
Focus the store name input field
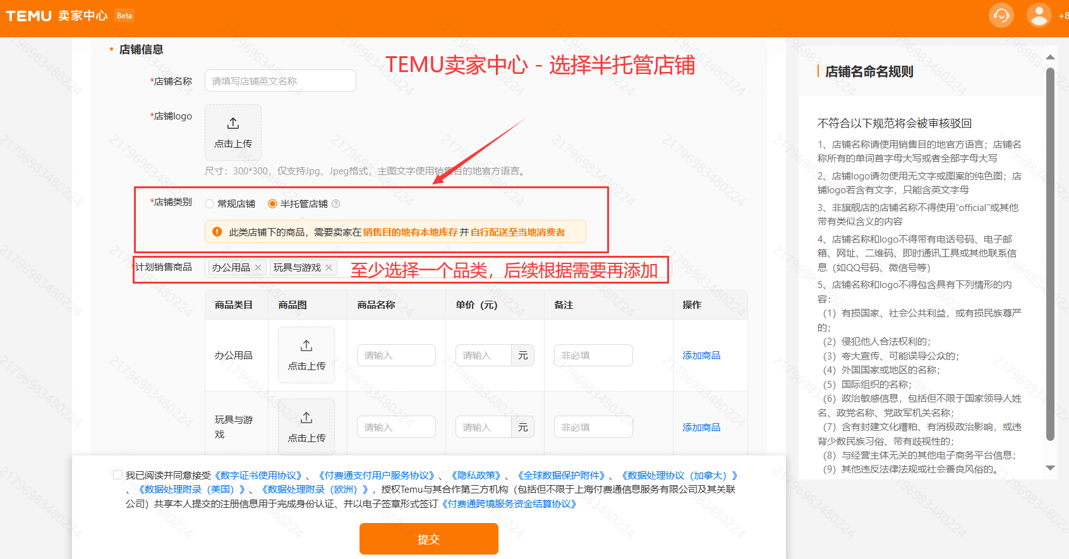[x=281, y=81]
